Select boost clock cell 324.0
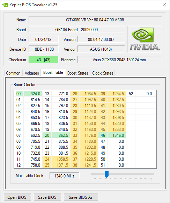The width and height of the screenshot is (170, 203). click(33, 93)
